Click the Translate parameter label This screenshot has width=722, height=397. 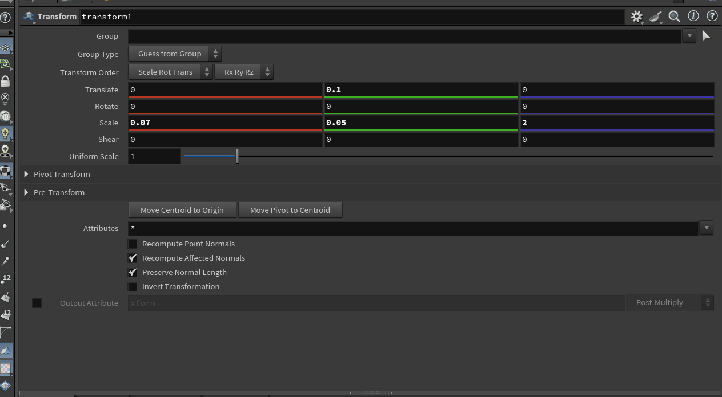point(102,90)
